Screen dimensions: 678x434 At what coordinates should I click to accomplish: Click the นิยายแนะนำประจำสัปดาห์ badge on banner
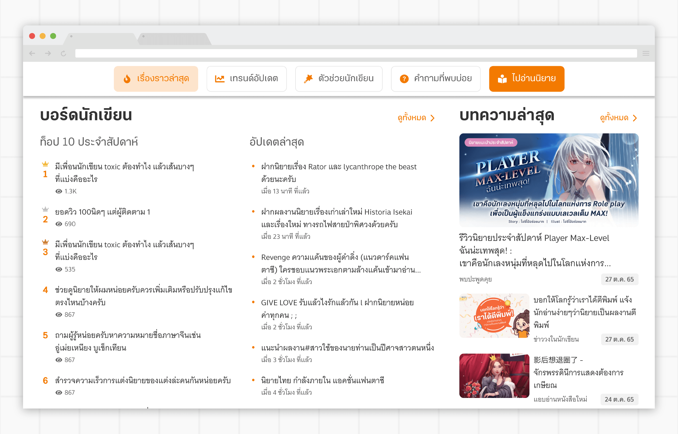(x=491, y=143)
